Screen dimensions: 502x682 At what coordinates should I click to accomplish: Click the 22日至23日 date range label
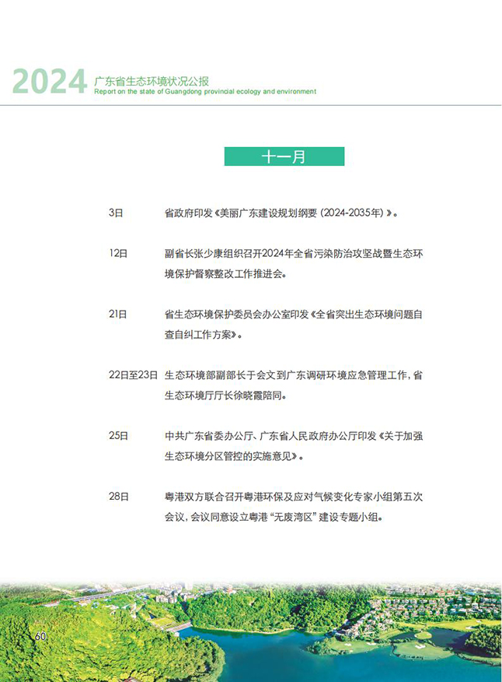point(133,374)
